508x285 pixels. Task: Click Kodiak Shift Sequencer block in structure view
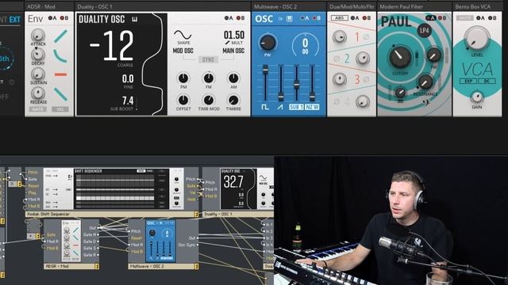[113, 192]
